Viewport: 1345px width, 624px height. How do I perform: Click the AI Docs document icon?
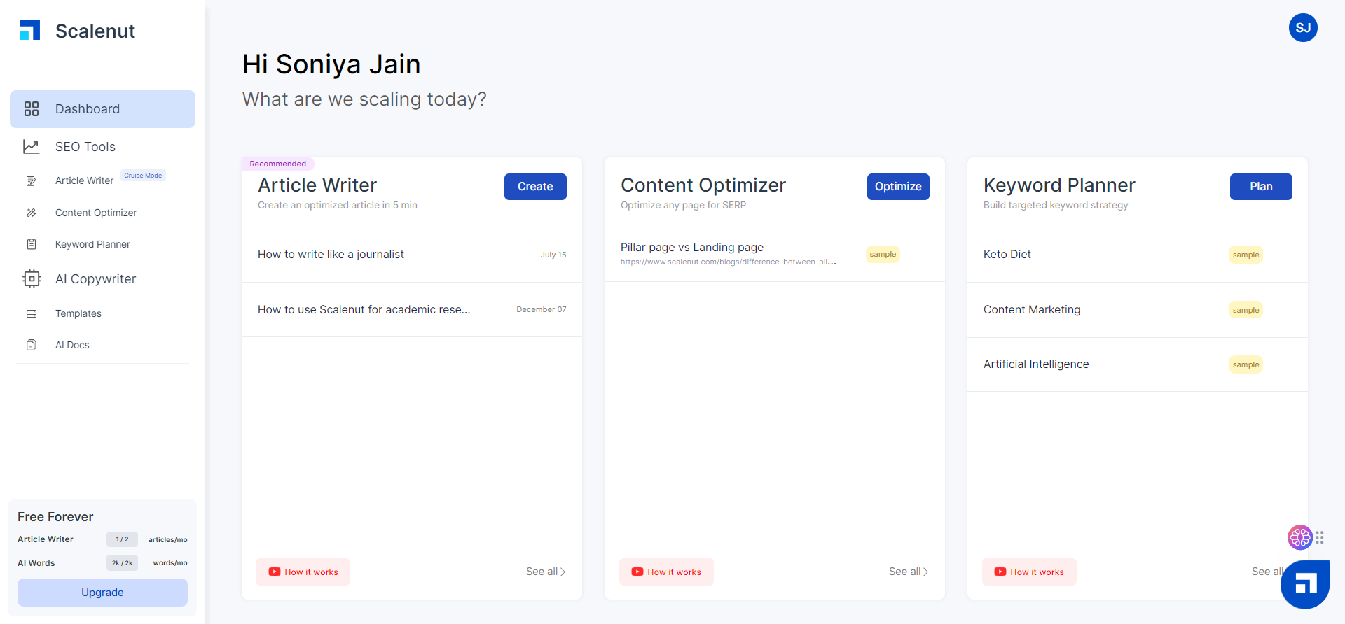click(x=32, y=345)
